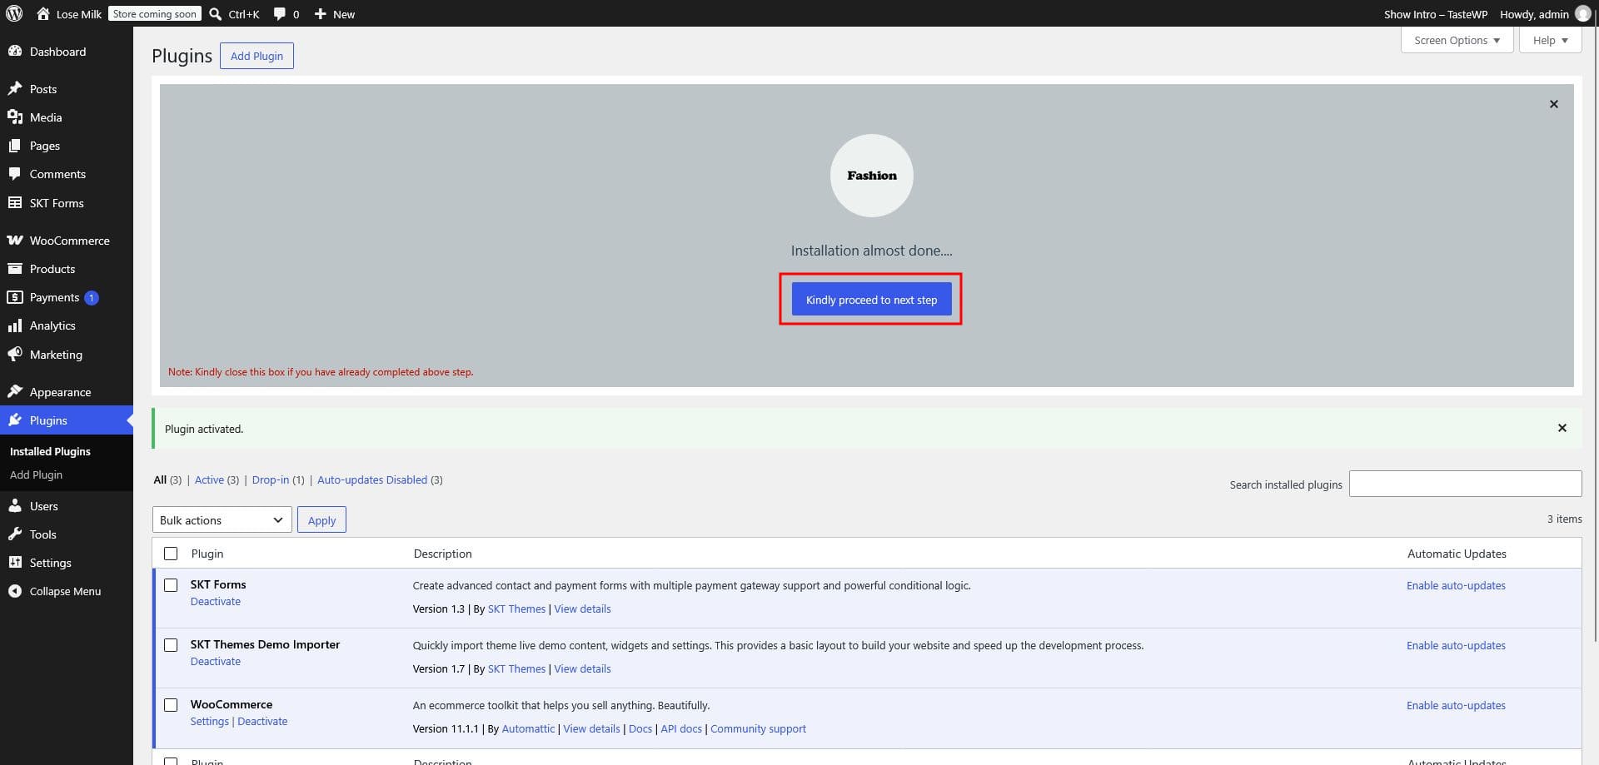1599x765 pixels.
Task: Click Kindly proceed to next step button
Action: pyautogui.click(x=871, y=300)
